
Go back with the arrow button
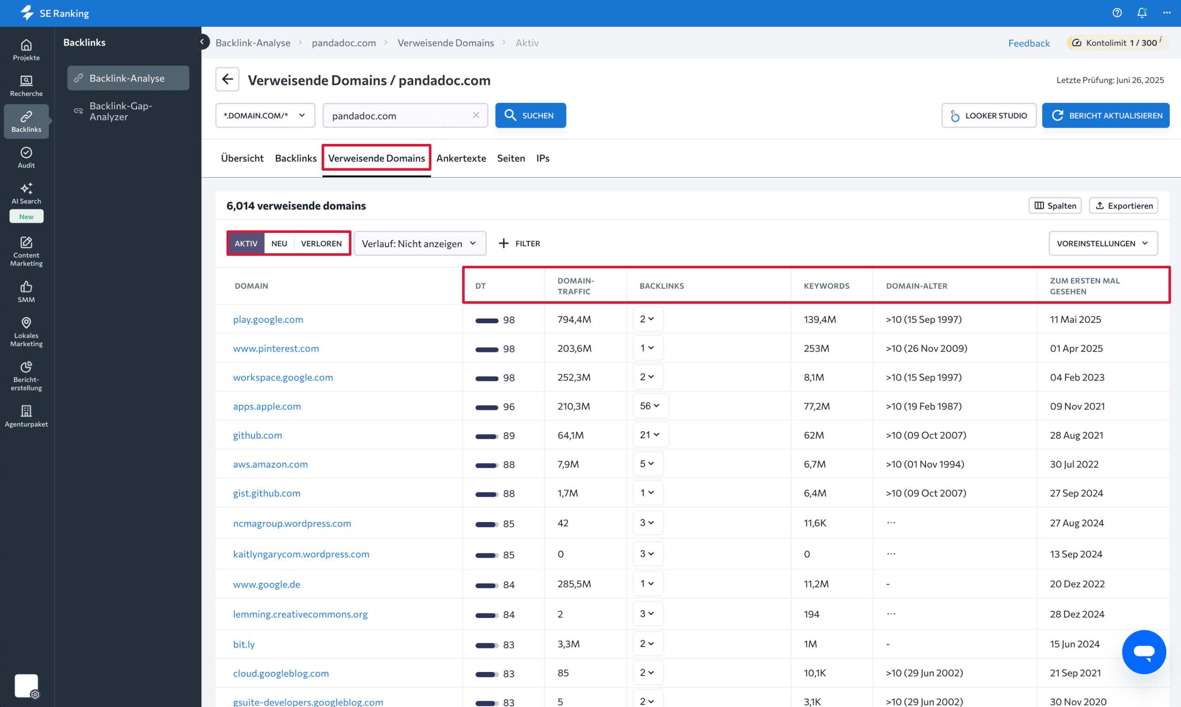(227, 79)
